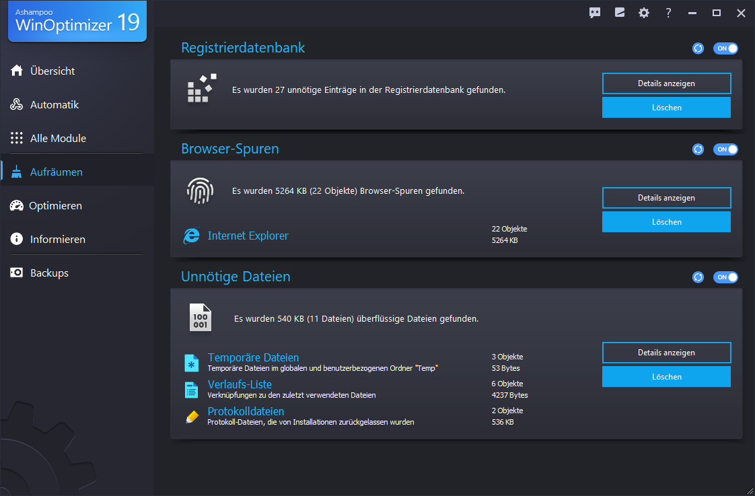Open settings gear in title bar
Screen dimensions: 755x496
point(644,13)
